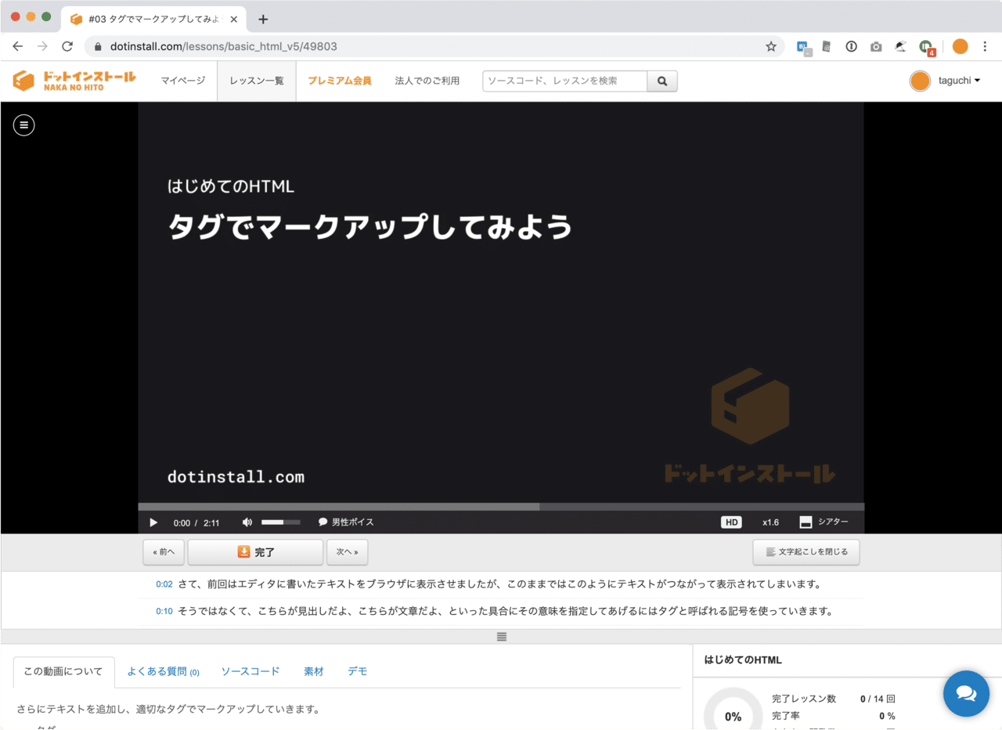Switch to the ソースコード tab

pos(250,670)
